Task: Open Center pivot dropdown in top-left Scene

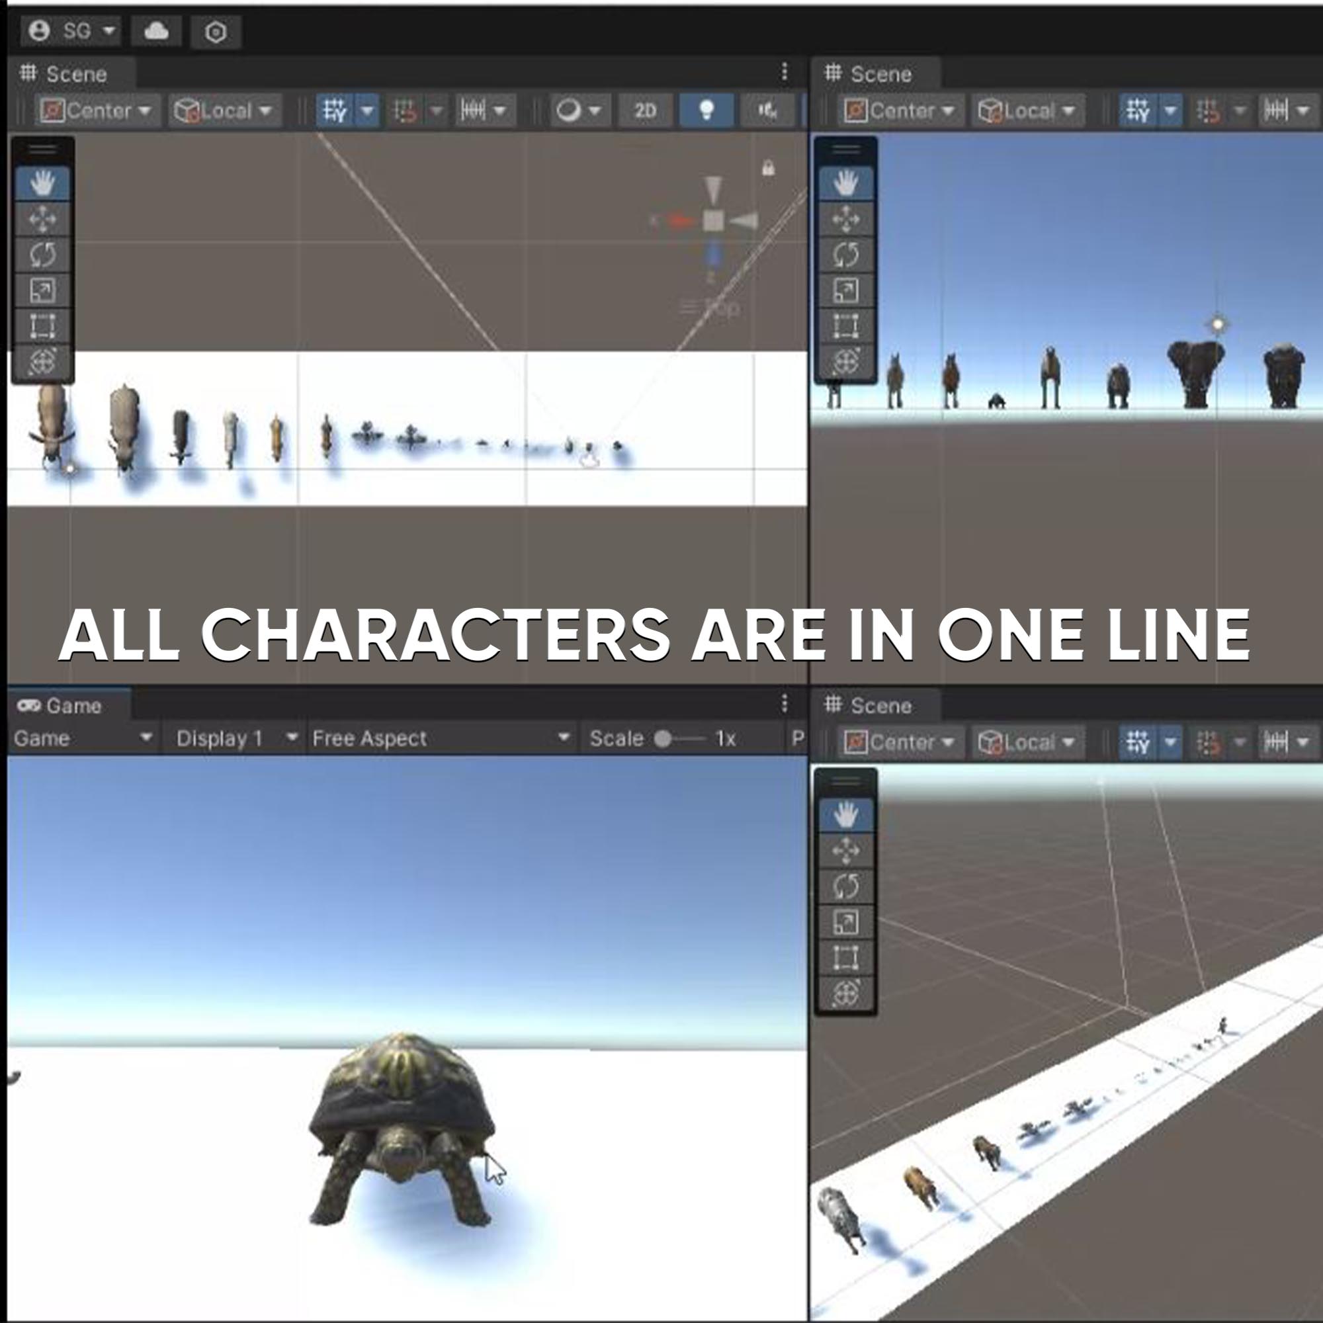Action: [x=97, y=110]
